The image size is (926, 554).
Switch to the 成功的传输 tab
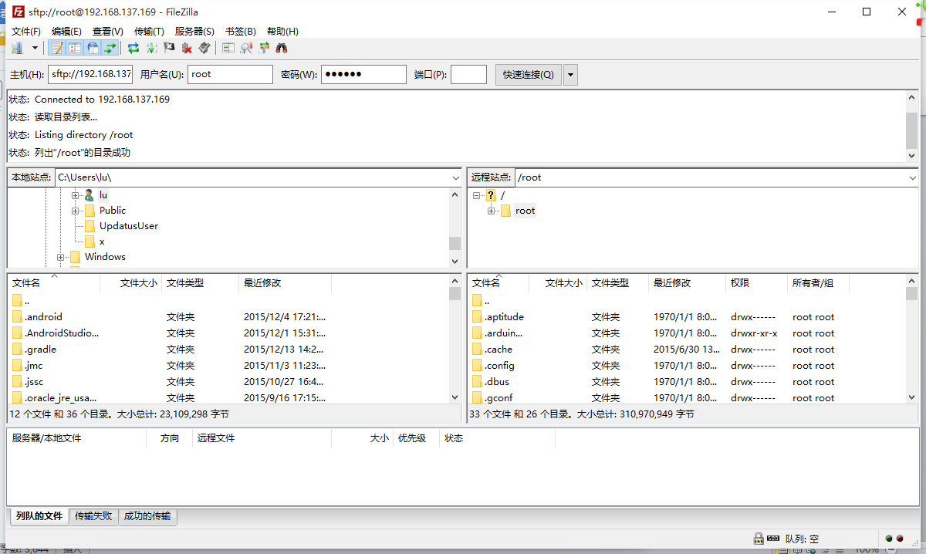(147, 516)
